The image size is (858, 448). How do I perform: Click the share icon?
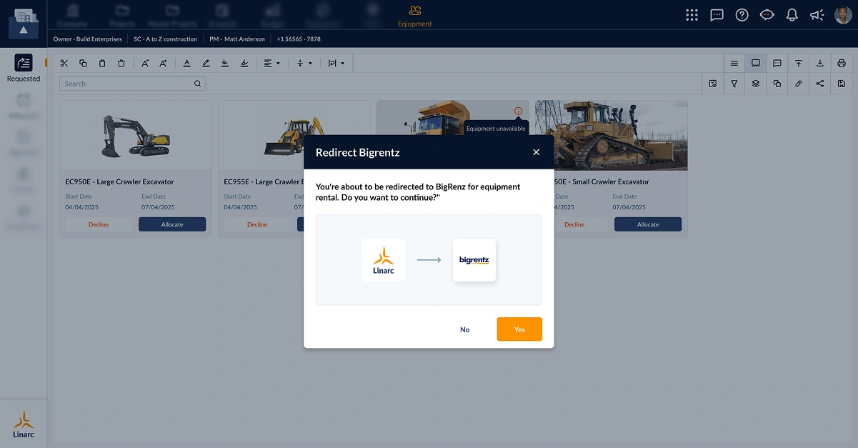click(819, 84)
